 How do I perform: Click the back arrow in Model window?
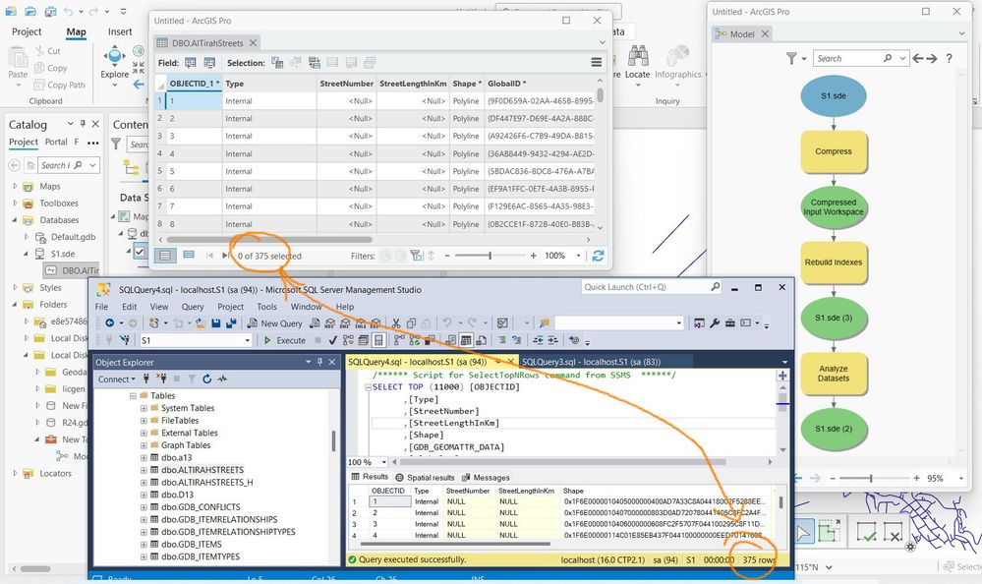click(x=918, y=58)
